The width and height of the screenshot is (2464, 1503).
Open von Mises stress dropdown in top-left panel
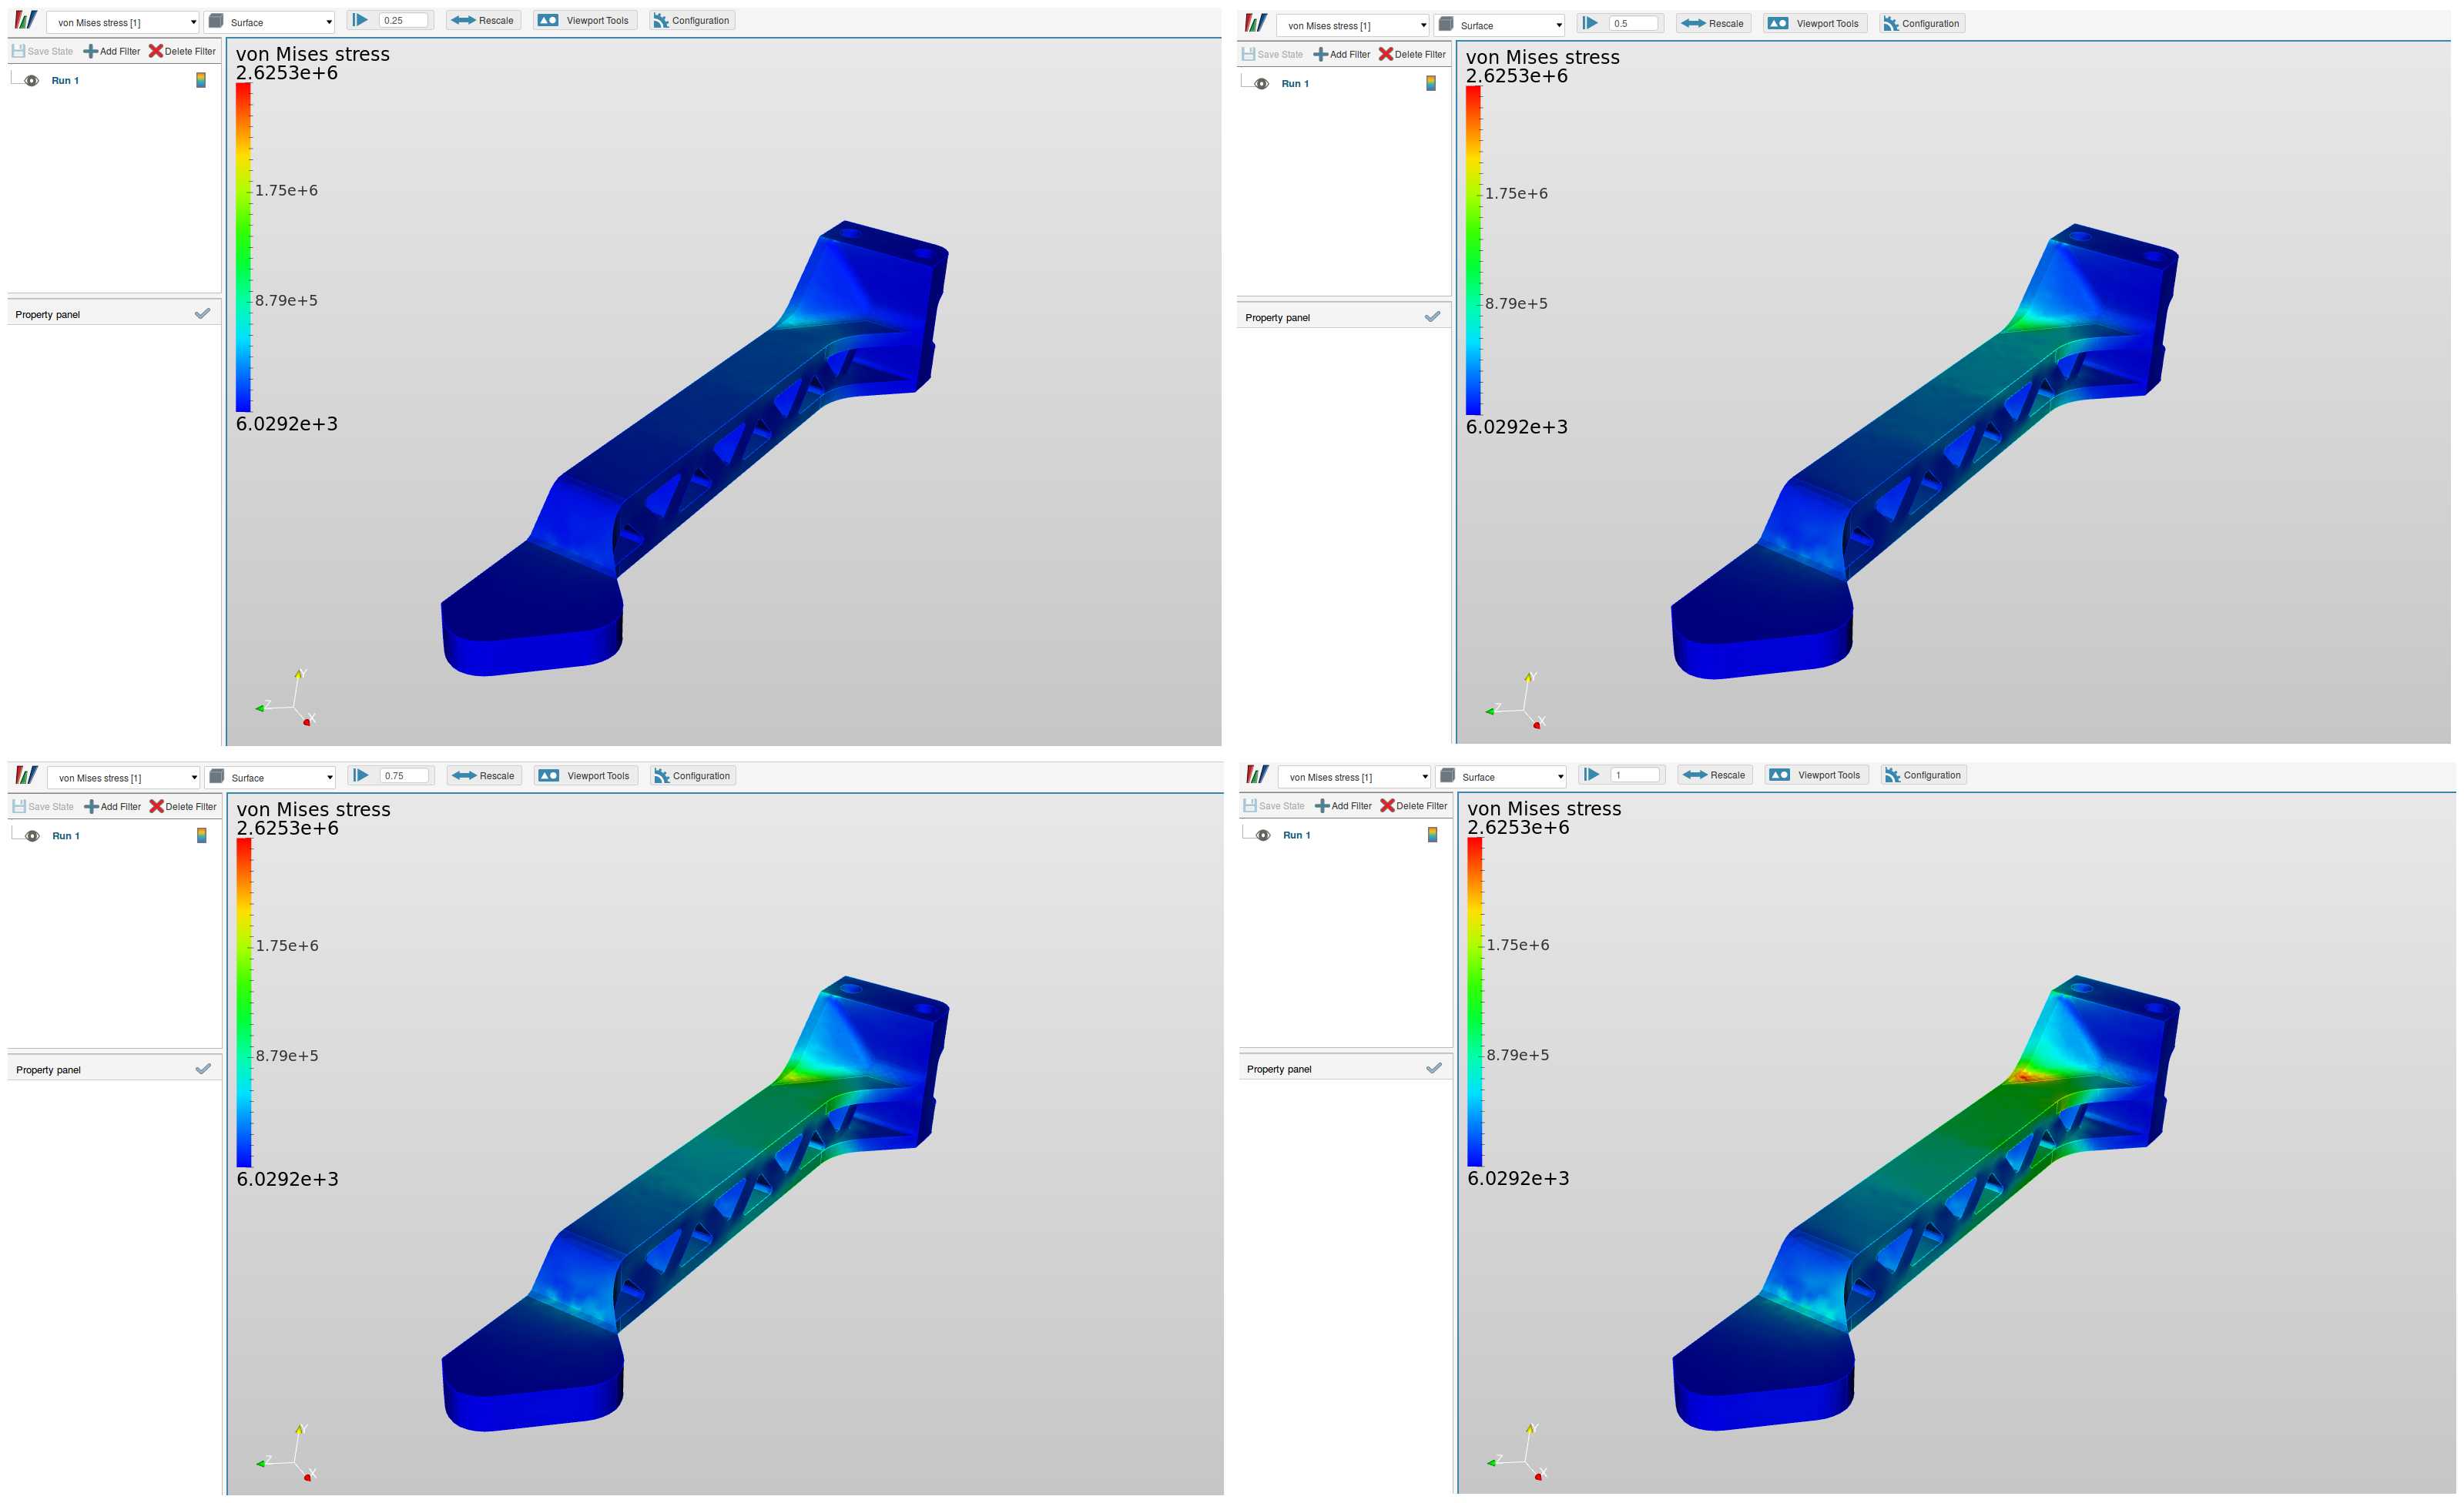click(x=124, y=22)
